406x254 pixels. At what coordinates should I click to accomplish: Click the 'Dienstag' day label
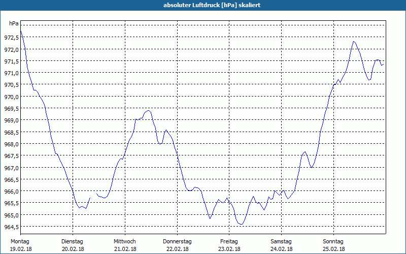(72, 242)
